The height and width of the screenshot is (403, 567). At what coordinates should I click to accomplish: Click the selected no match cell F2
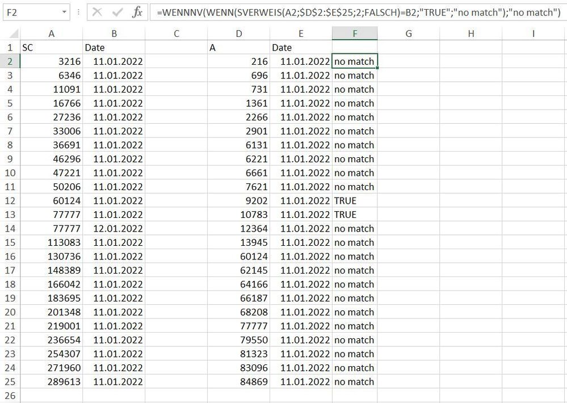355,61
